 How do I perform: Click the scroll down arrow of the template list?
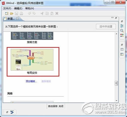[x=117, y=100]
